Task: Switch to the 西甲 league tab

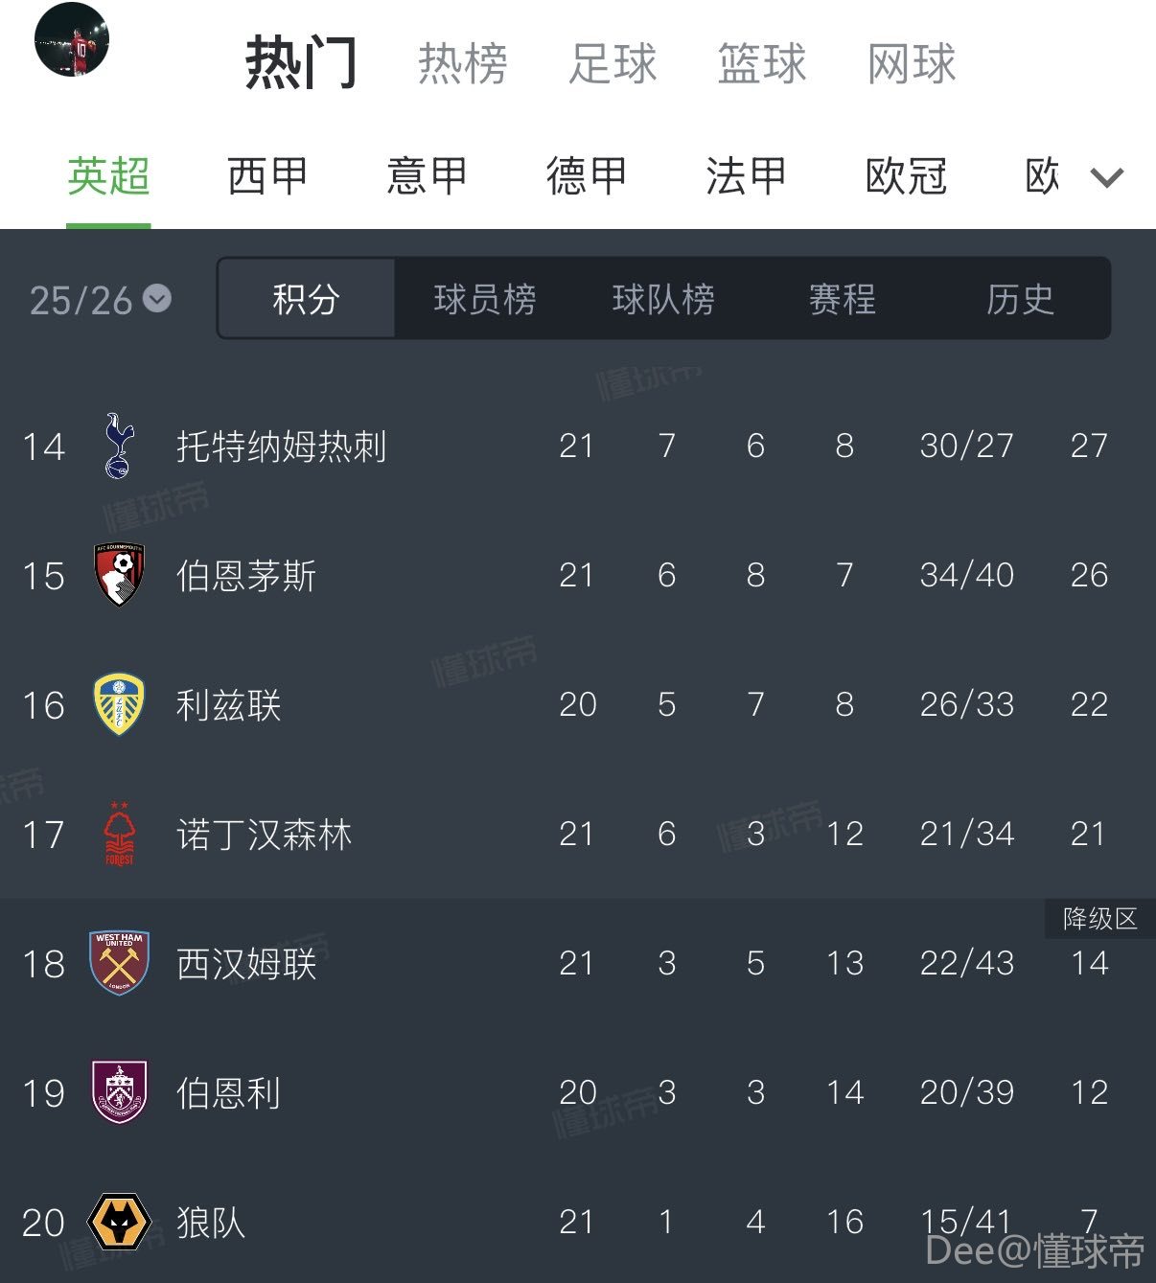Action: tap(267, 177)
